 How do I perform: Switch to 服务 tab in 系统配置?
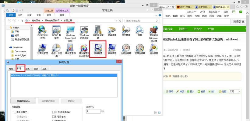coord(28,69)
